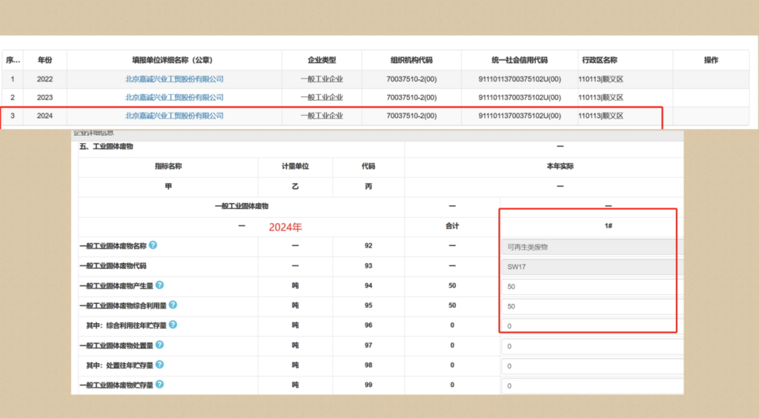Click the 年份 column header
759x418 pixels.
tap(45, 60)
